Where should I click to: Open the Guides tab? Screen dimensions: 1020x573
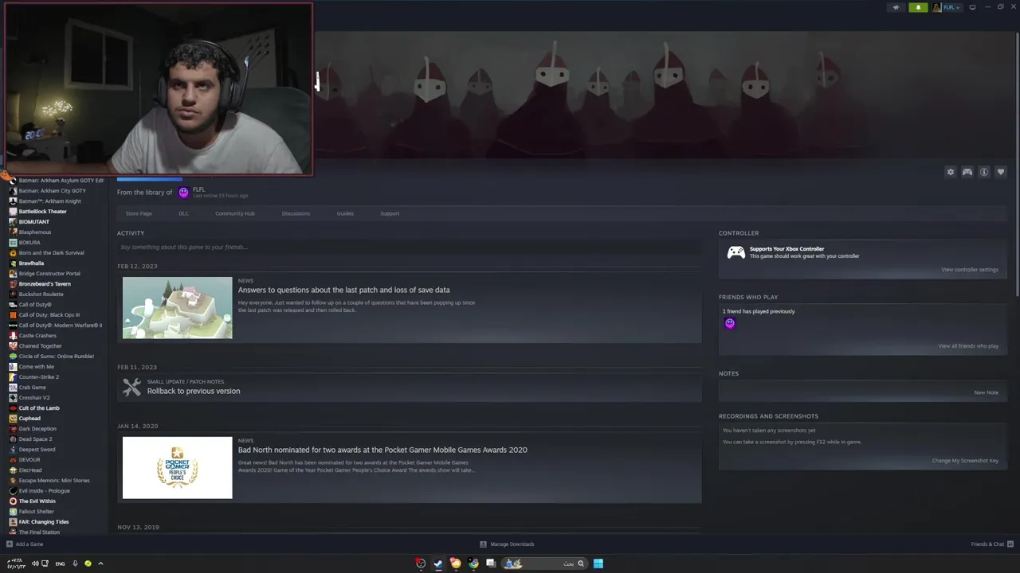[x=345, y=213]
